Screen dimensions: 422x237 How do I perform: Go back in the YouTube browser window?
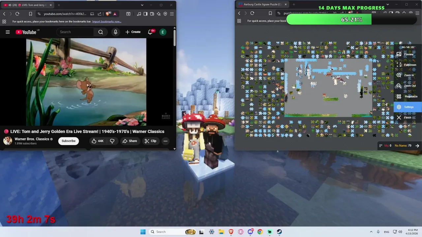[x=4, y=14]
